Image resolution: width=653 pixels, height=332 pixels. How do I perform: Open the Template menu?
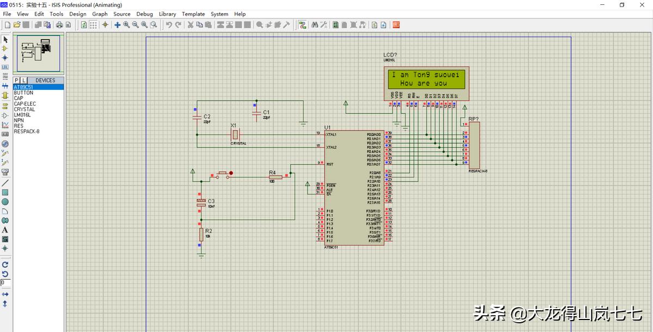click(x=193, y=14)
